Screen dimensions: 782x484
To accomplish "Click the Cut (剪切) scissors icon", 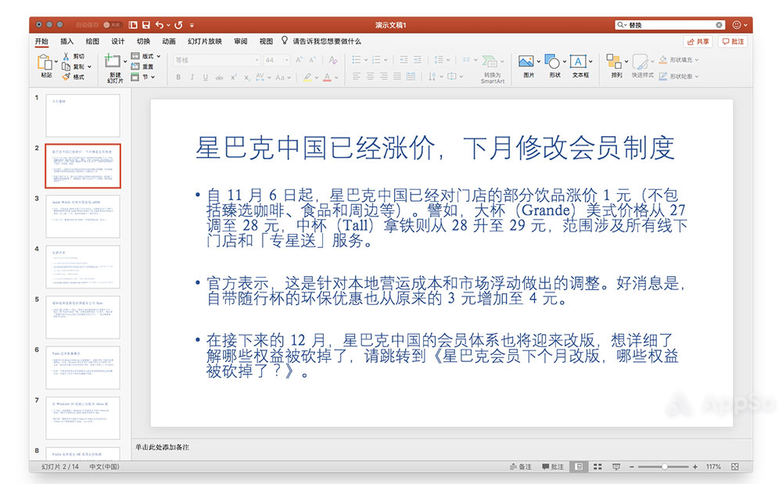I will 66,56.
